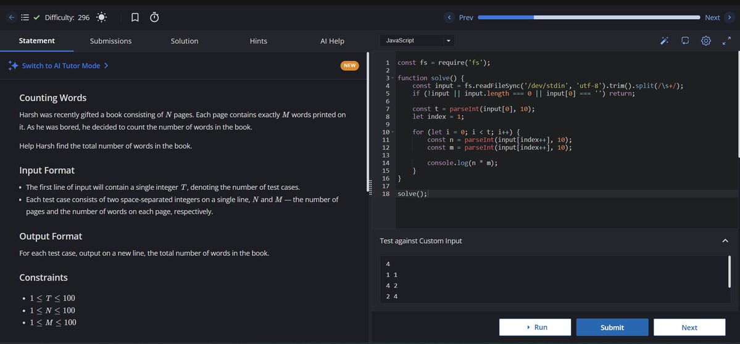740x344 pixels.
Task: Open the Hints tab
Action: tap(259, 41)
